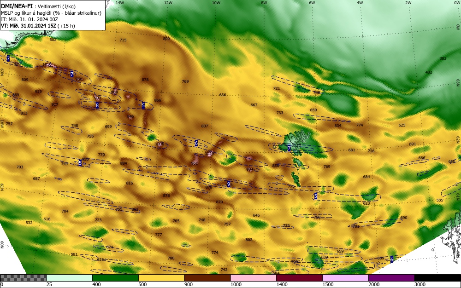Click the map value 715
Image resolution: width=461 pixels, height=288 pixels.
click(x=123, y=40)
